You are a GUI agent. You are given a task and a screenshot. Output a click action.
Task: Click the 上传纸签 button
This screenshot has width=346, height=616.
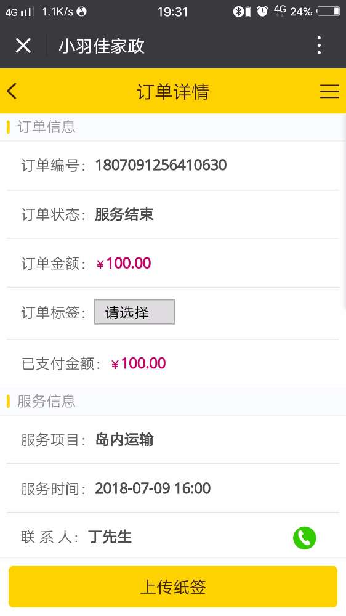pos(173,586)
